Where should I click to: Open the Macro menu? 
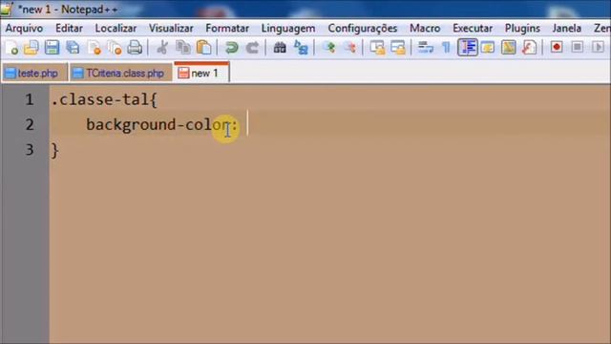pyautogui.click(x=425, y=28)
